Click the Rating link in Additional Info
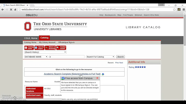The image size is (186, 104). tap(131, 67)
